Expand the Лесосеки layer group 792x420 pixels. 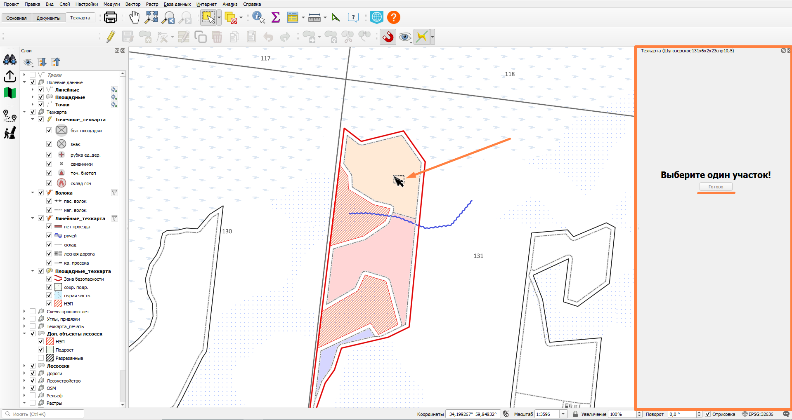(x=24, y=366)
